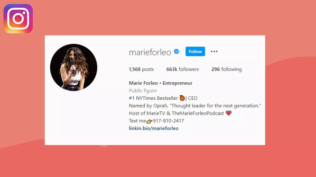This screenshot has height=177, width=316.
Task: Follow the marieforleo account
Action: (195, 52)
